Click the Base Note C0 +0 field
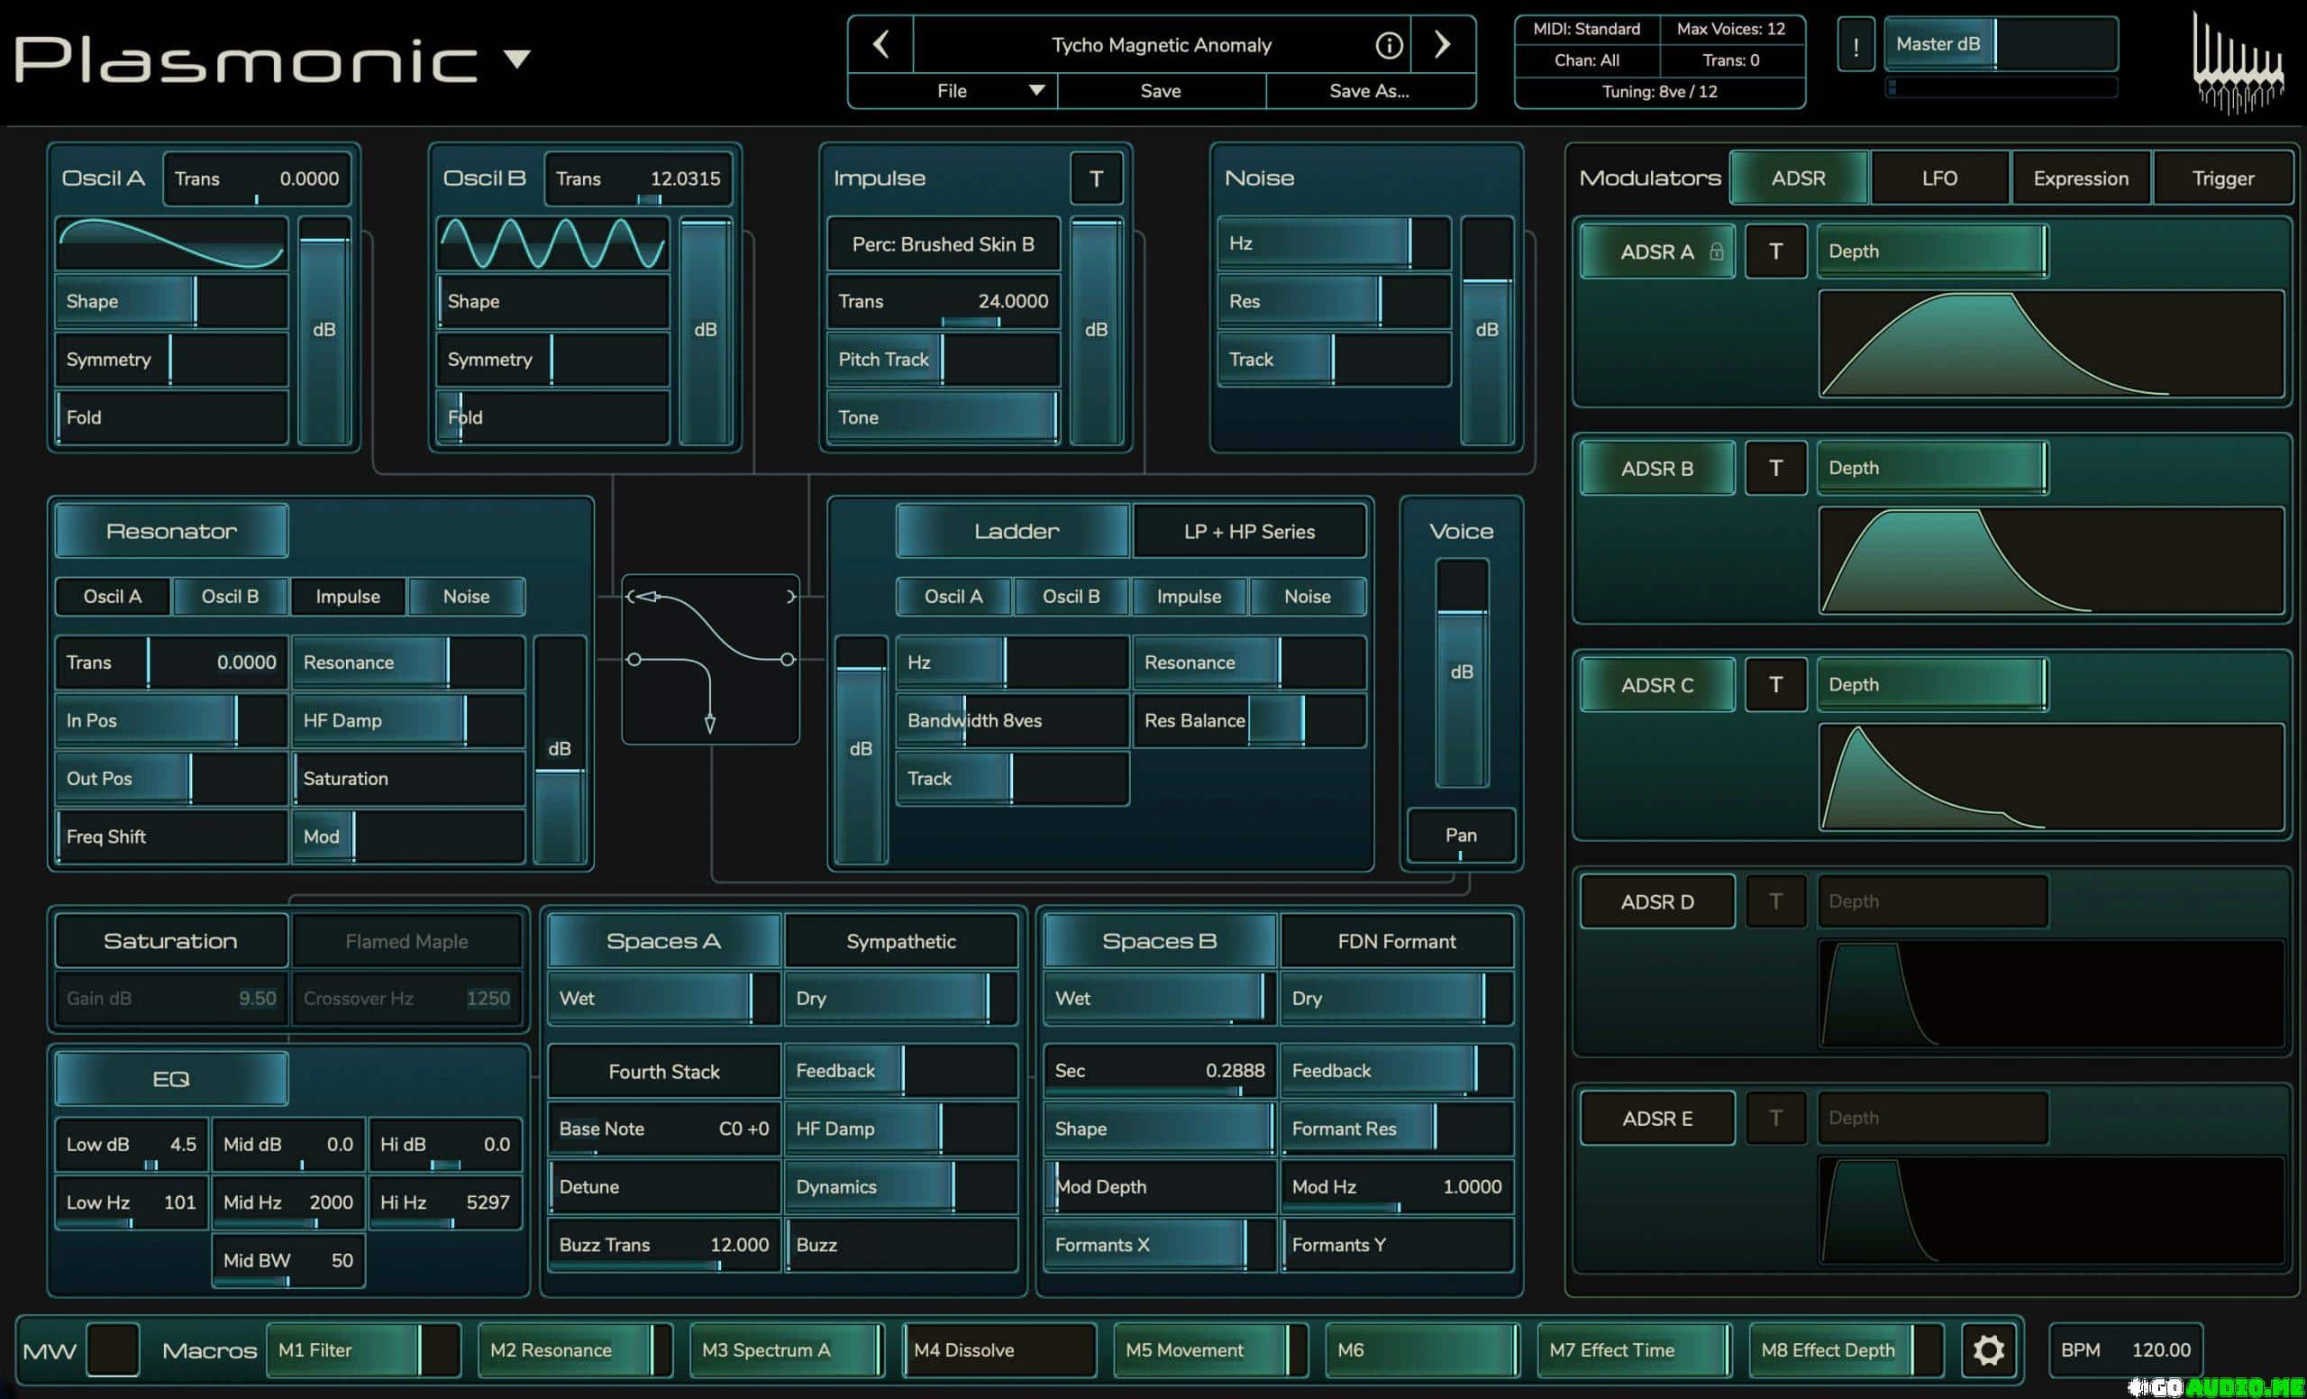This screenshot has height=1399, width=2307. pyautogui.click(x=664, y=1129)
